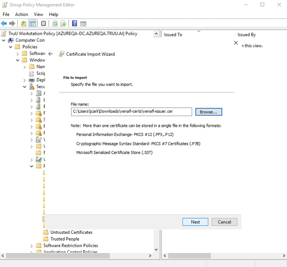Click the Security Settings lock icon
Screen dimensions: 287x267
(32, 87)
